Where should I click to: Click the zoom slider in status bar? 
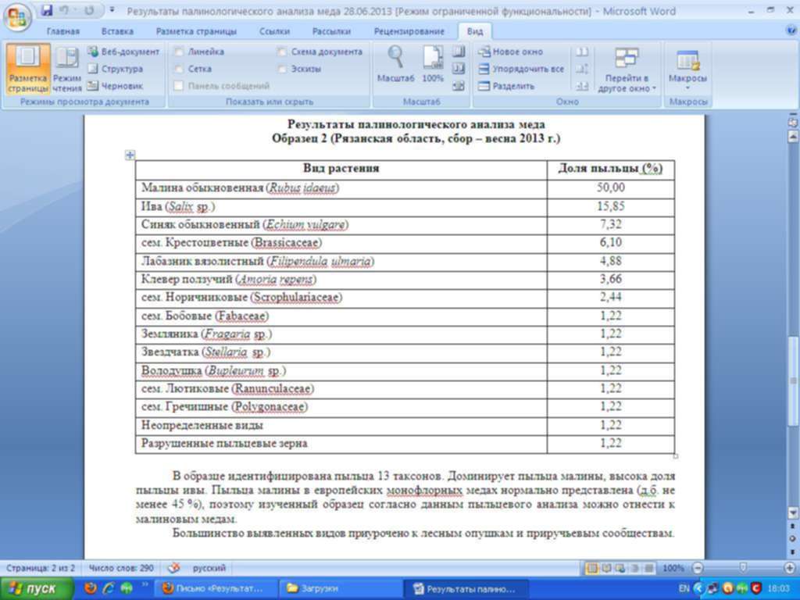[742, 568]
